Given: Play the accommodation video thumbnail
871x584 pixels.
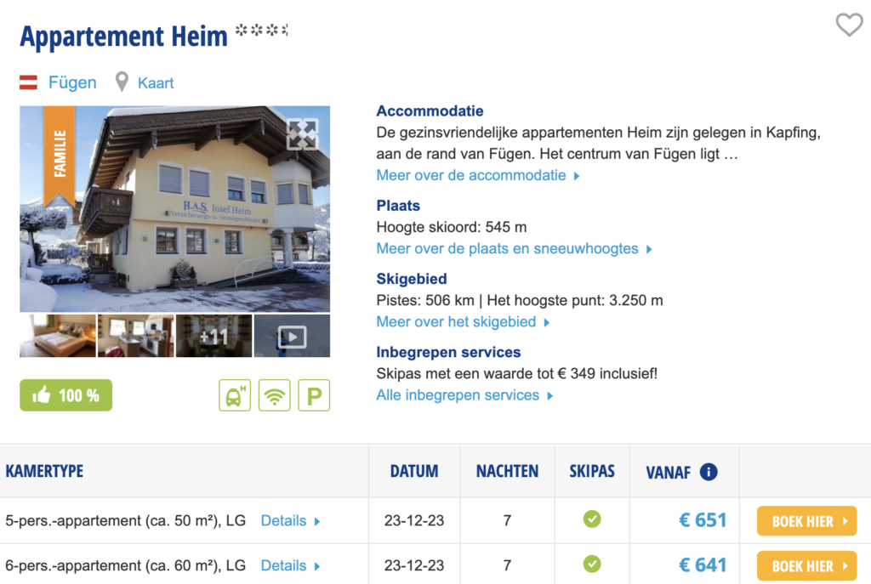Looking at the screenshot, I should tap(292, 337).
